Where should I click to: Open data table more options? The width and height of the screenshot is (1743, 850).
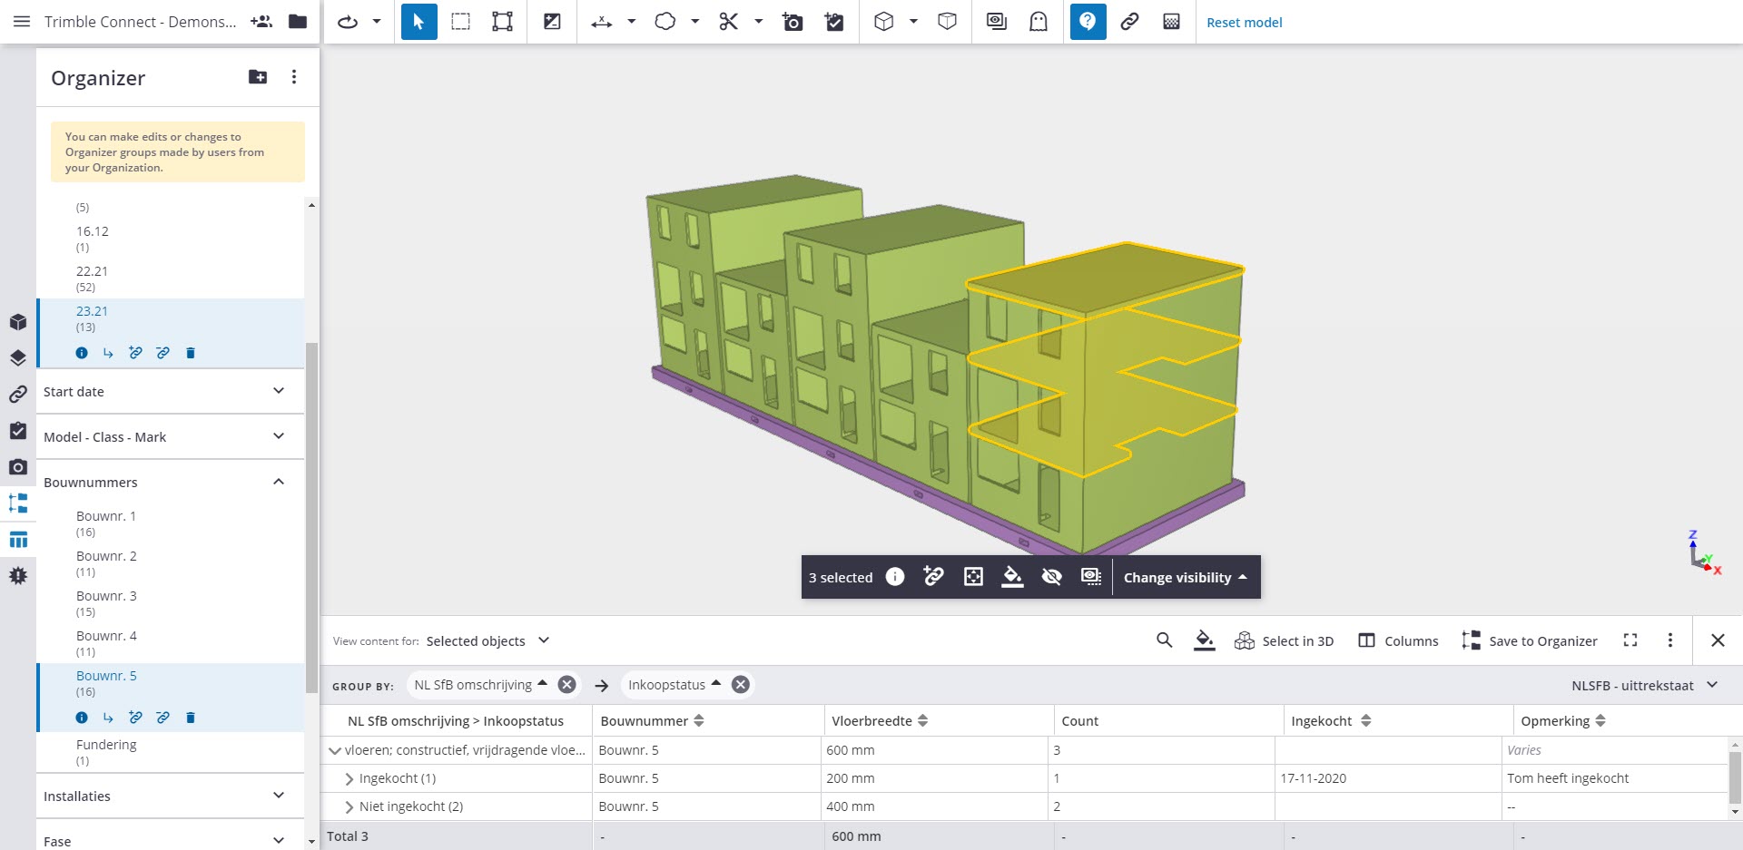pos(1669,640)
